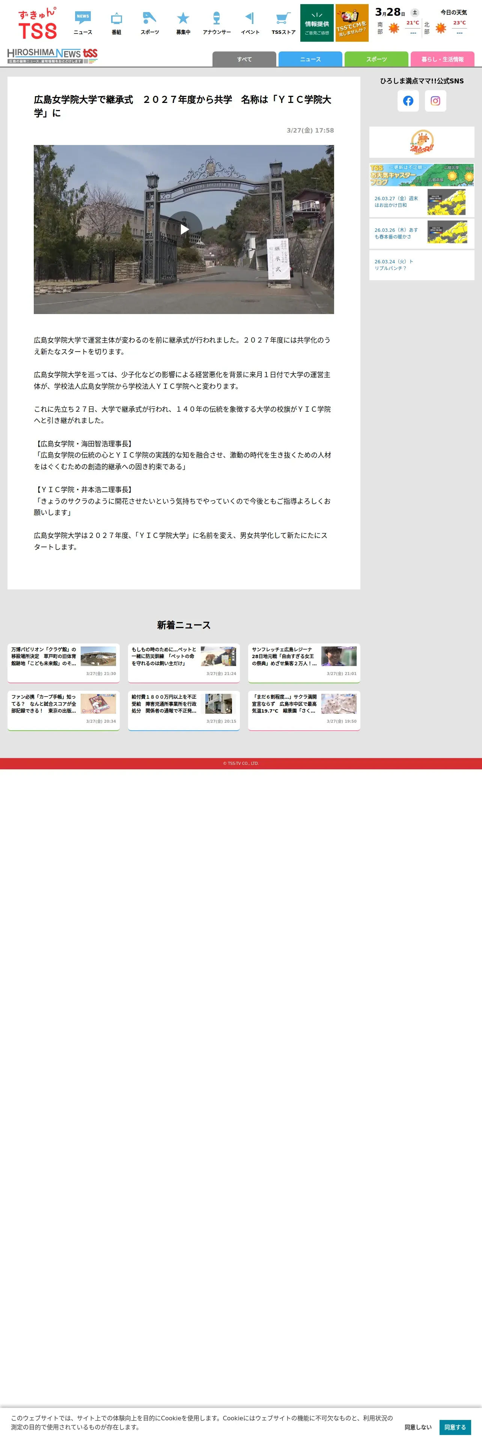
Task: Select the blue ニュース tab
Action: pos(310,59)
